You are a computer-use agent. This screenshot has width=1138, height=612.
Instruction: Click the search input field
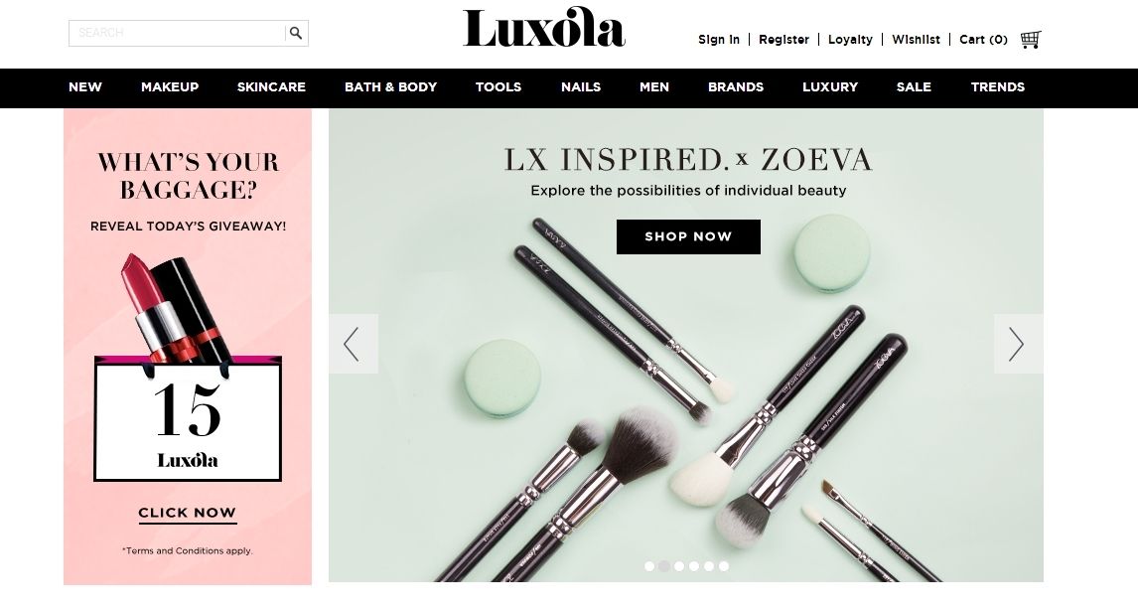(x=177, y=33)
